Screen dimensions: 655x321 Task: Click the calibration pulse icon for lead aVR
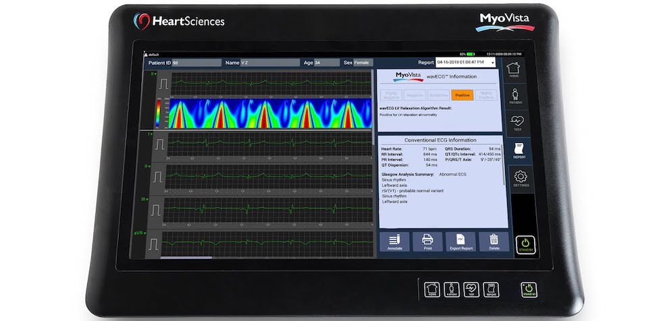[x=153, y=243]
